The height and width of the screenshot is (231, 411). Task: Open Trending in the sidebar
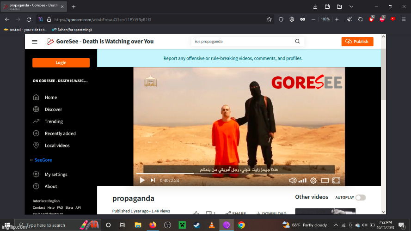coord(54,121)
